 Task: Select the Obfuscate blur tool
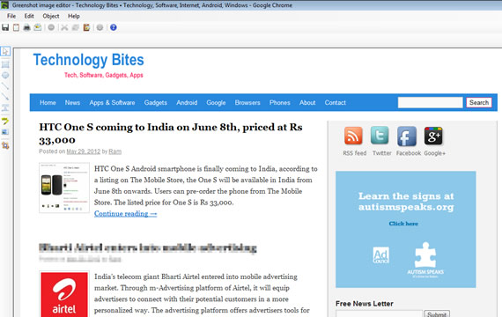[x=5, y=132]
